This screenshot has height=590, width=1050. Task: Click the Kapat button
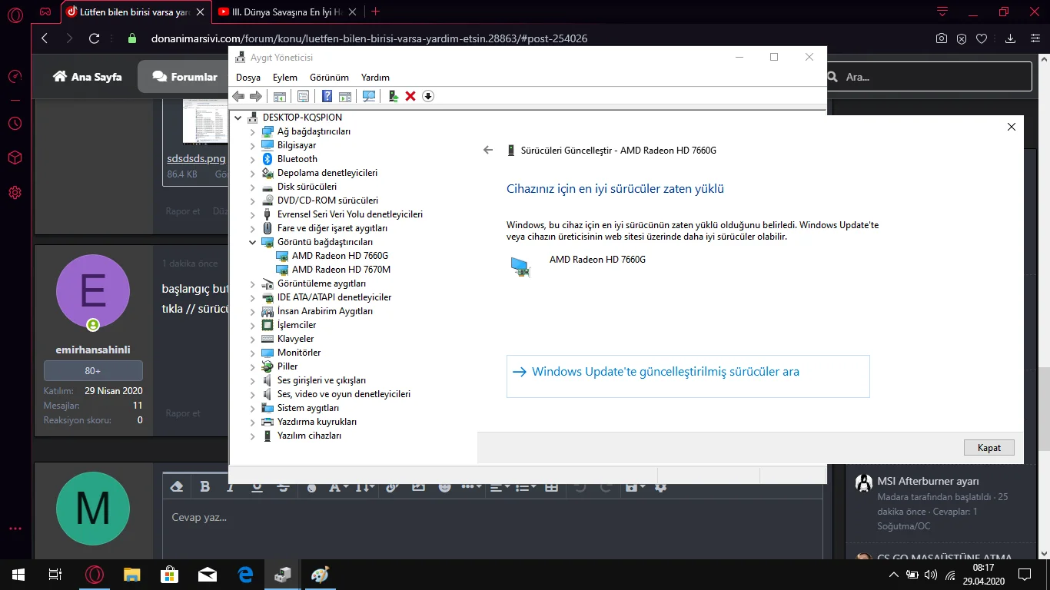[x=989, y=448]
